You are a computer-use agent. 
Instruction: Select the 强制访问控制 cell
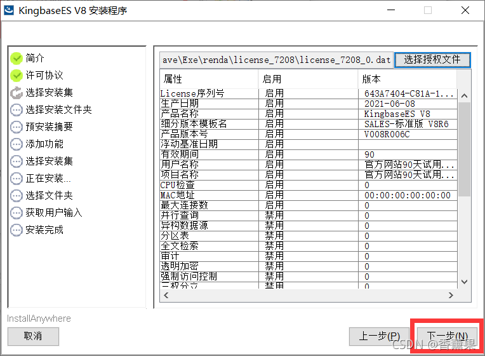209,277
